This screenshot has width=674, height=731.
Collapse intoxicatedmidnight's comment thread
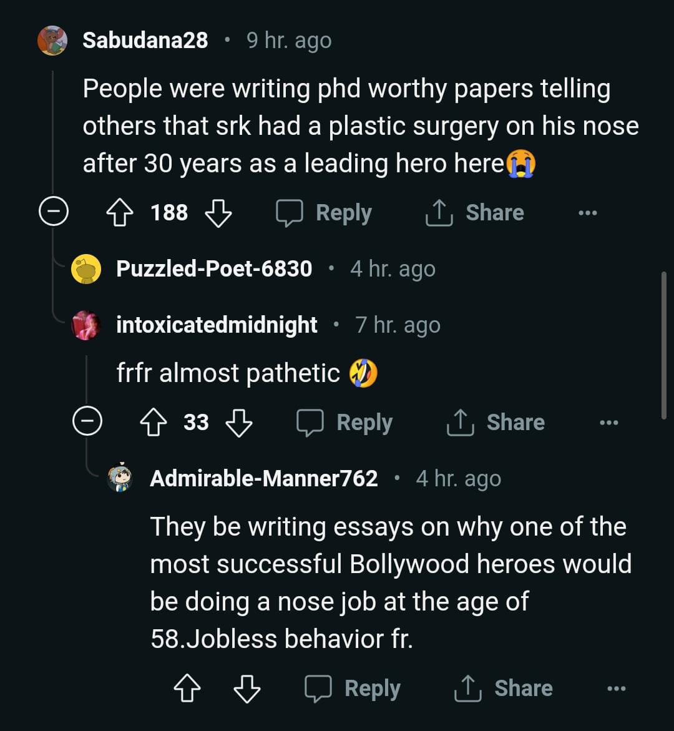87,423
